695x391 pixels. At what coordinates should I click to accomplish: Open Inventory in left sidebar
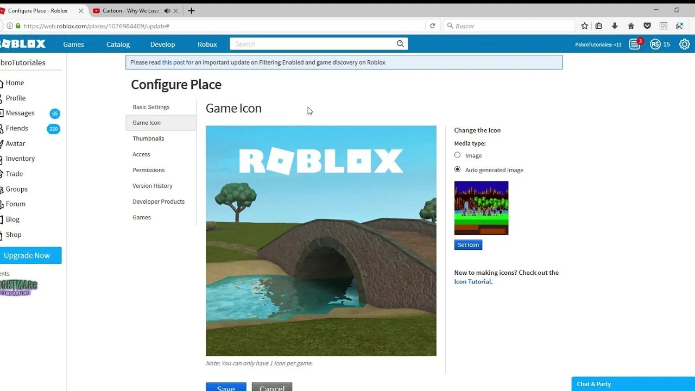coord(20,159)
